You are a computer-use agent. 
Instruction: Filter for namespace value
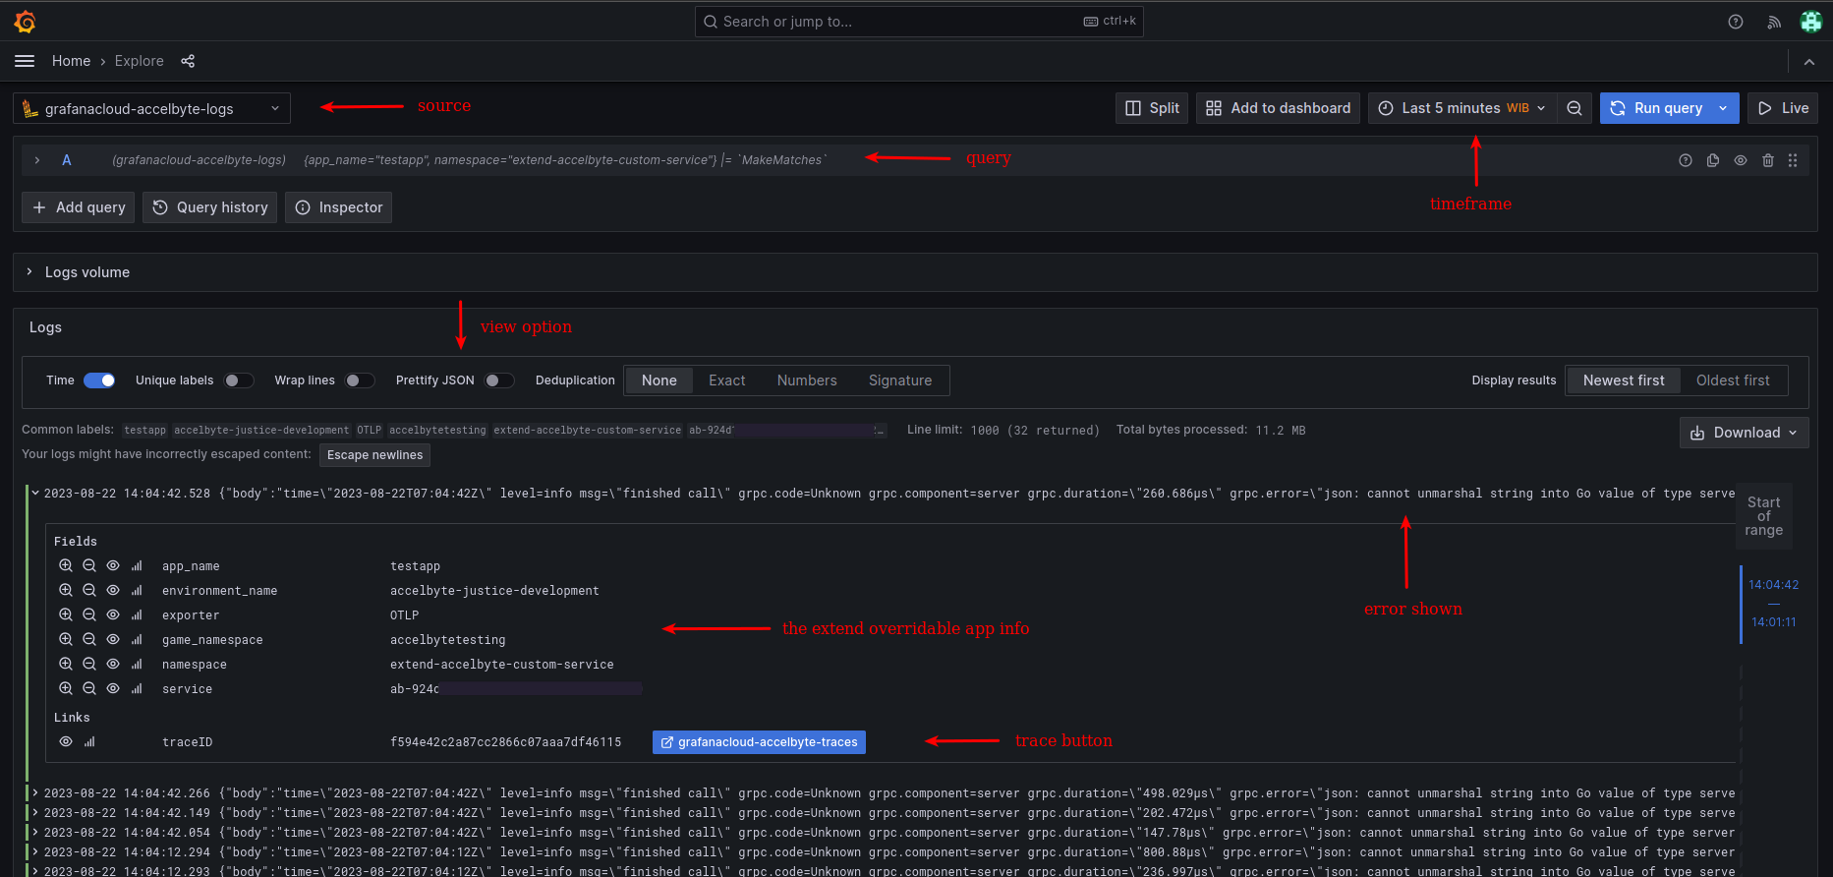(x=66, y=664)
